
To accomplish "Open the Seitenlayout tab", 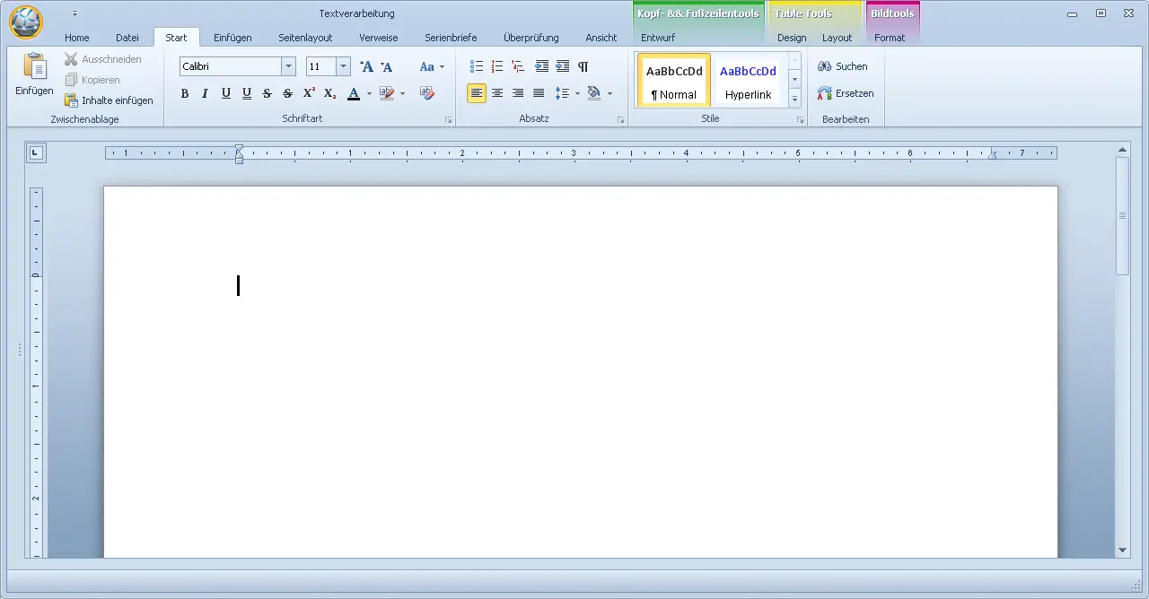I will coord(305,38).
